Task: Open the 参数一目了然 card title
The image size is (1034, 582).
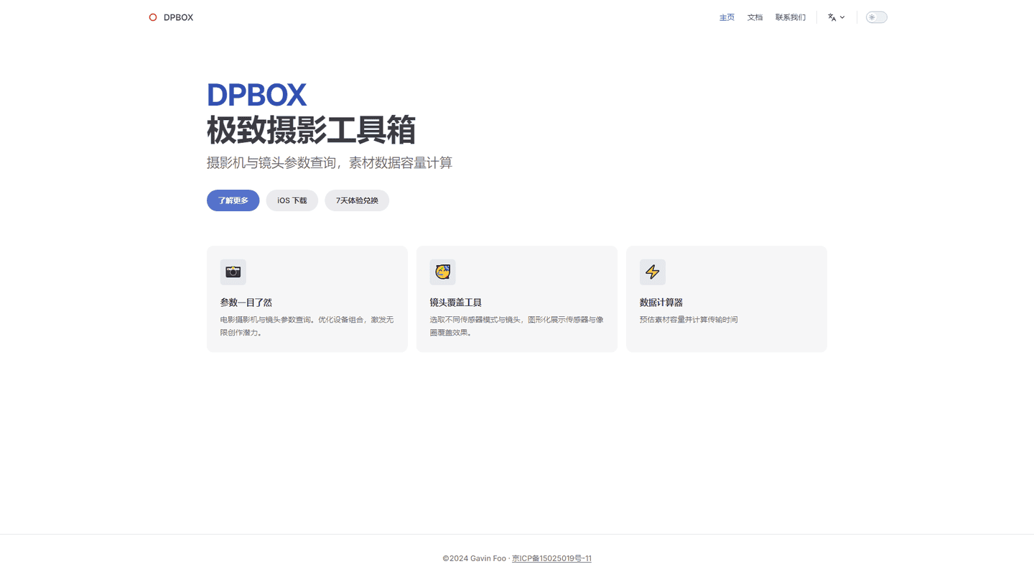Action: pos(246,302)
